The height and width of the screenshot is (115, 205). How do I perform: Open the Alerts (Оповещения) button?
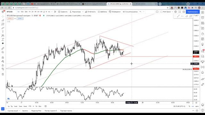pos(115,12)
